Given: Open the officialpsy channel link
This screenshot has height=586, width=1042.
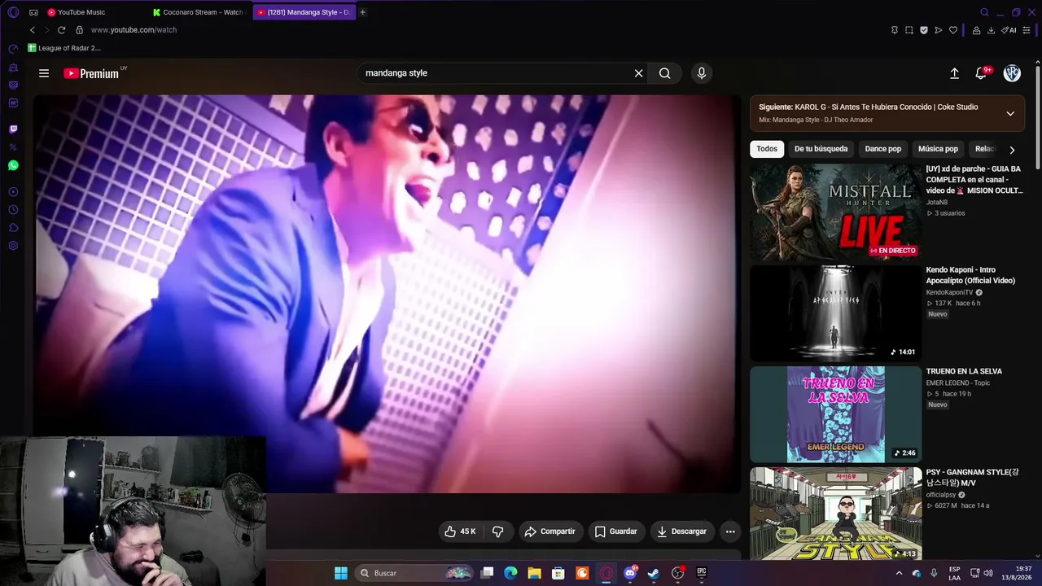Looking at the screenshot, I should tap(940, 495).
